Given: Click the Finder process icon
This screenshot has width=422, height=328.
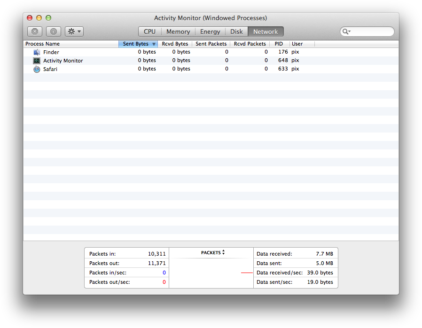Looking at the screenshot, I should pyautogui.click(x=37, y=52).
